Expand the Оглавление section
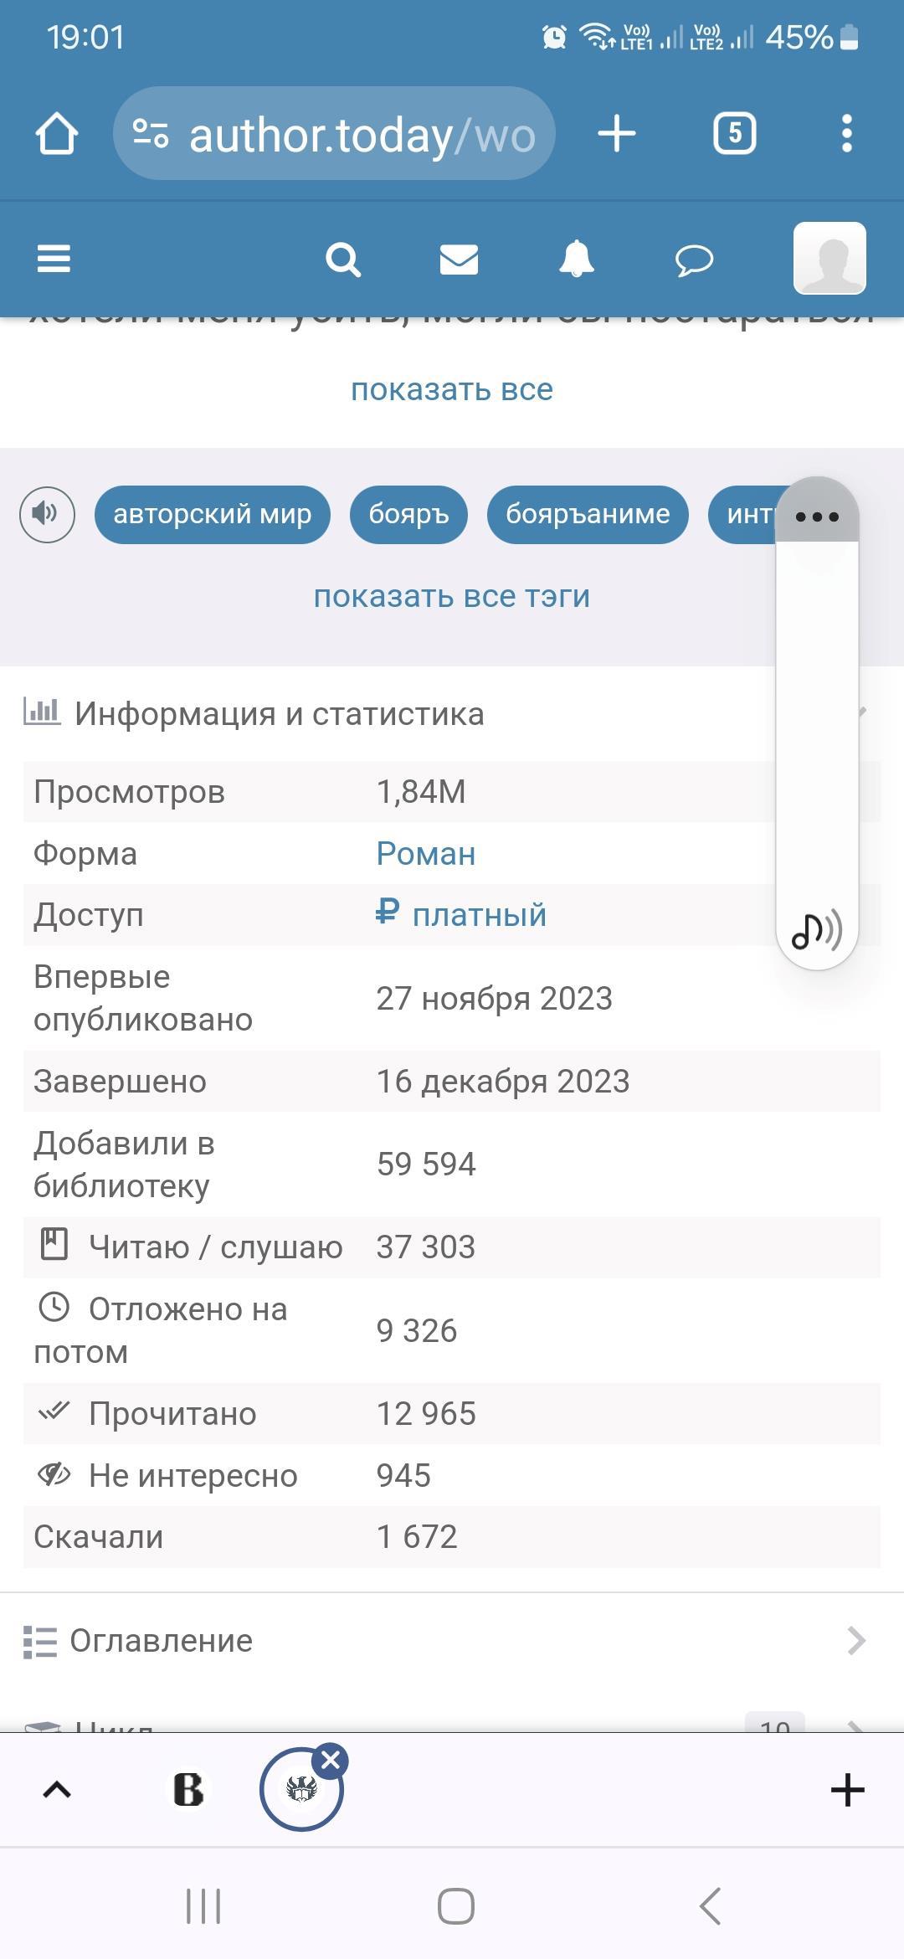This screenshot has width=904, height=1959. (x=452, y=1641)
